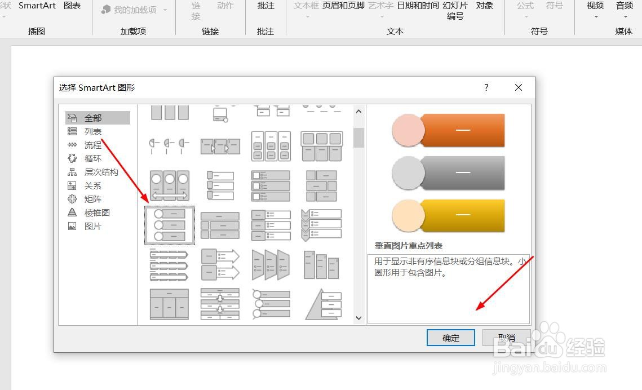642x390 pixels.
Task: Click the orange bar in the preview
Action: [x=463, y=130]
